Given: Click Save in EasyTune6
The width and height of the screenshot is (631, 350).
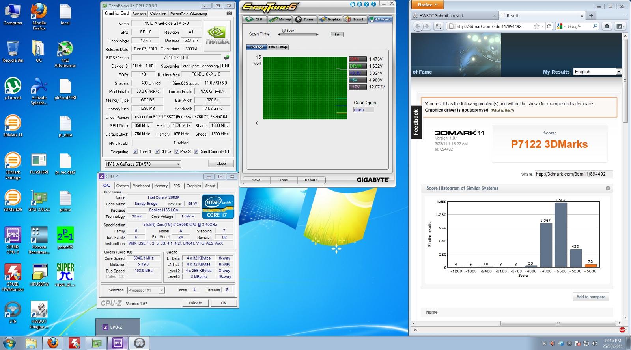Looking at the screenshot, I should (x=256, y=180).
